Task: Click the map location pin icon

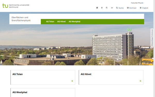Action: (102, 8)
